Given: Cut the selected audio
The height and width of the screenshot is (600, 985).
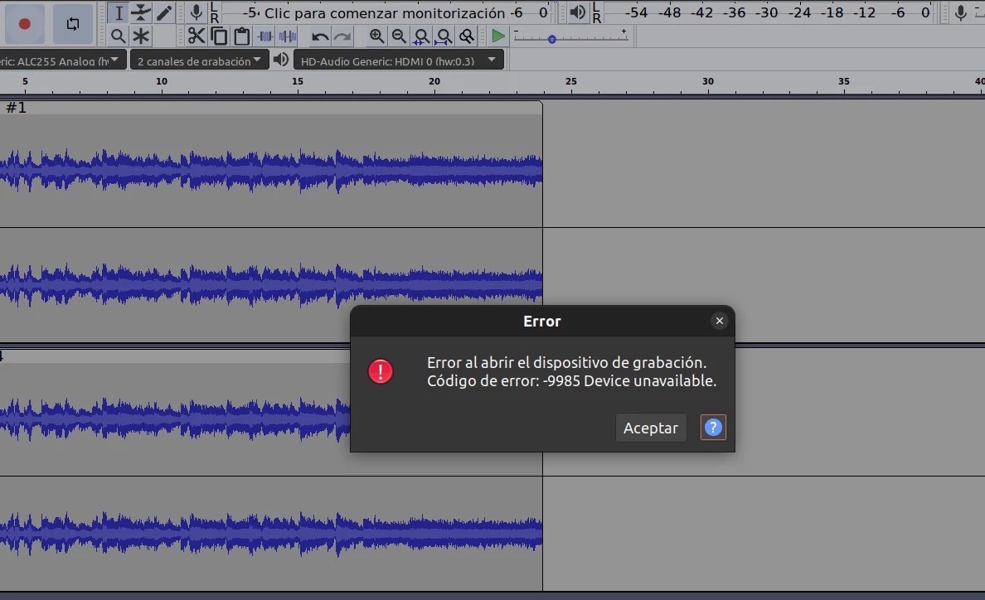Looking at the screenshot, I should pos(196,36).
